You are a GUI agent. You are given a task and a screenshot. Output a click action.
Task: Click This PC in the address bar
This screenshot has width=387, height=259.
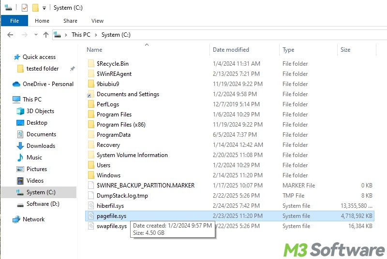tap(80, 35)
